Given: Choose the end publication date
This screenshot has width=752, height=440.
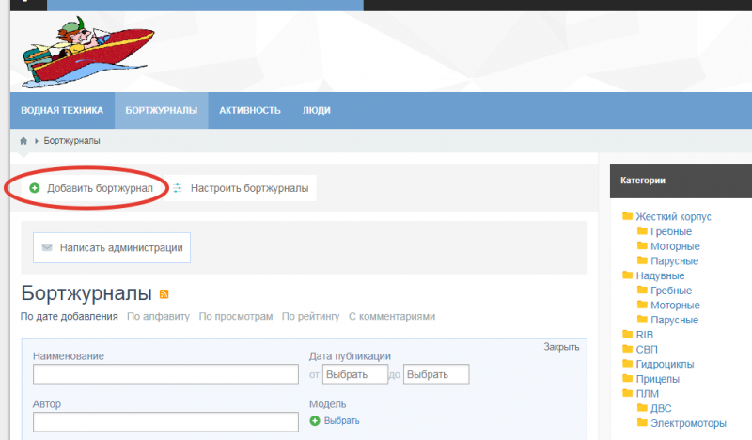Looking at the screenshot, I should tap(436, 374).
